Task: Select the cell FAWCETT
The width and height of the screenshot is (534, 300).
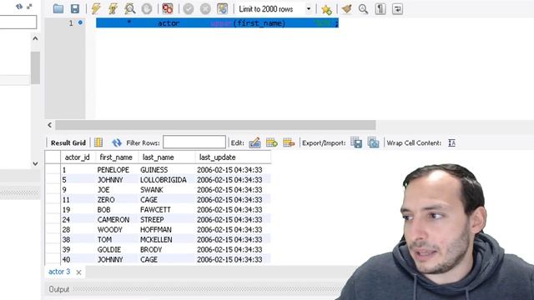Action: [155, 209]
